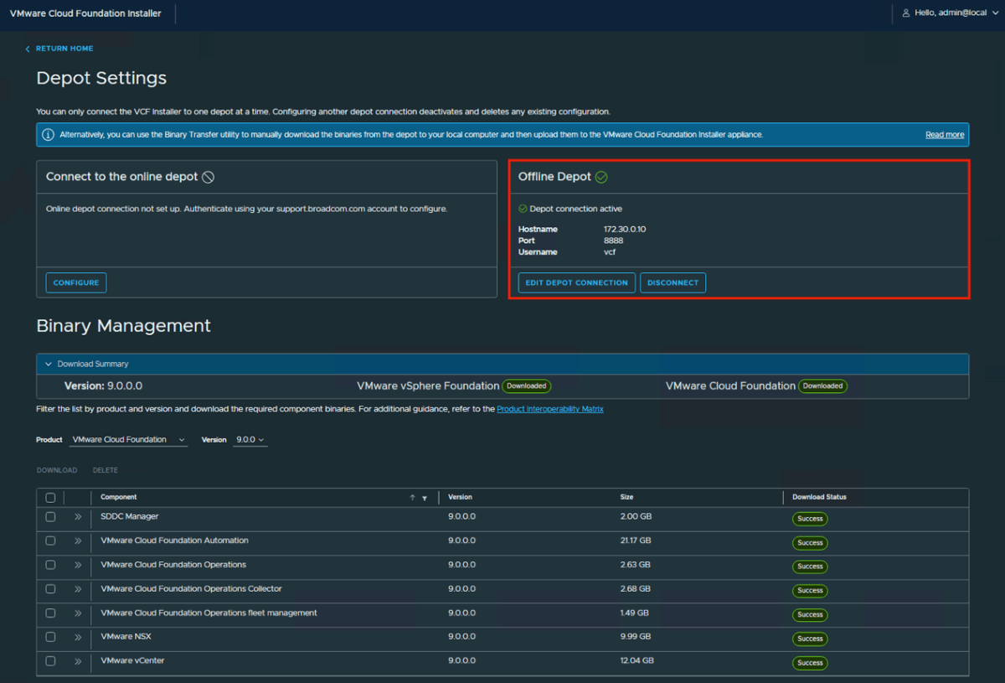Click the check icon beside Depot connection active
The width and height of the screenshot is (1005, 683).
[523, 209]
